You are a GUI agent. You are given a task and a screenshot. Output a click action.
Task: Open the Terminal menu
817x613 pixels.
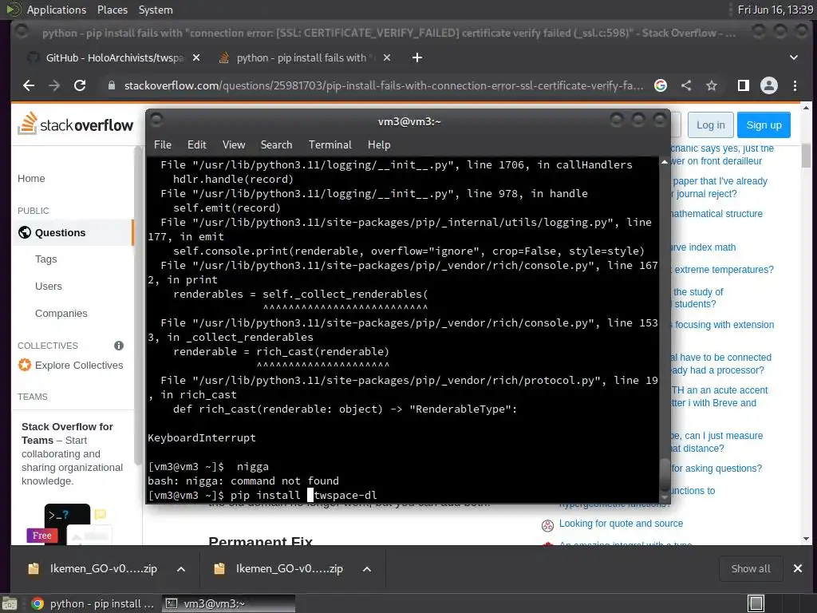click(x=330, y=145)
